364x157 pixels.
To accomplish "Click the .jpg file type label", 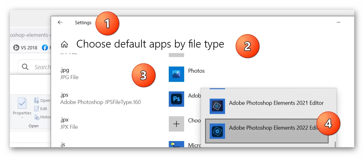I will [x=65, y=70].
